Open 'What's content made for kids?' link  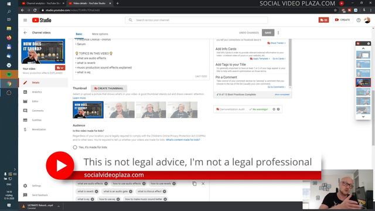coord(183,139)
